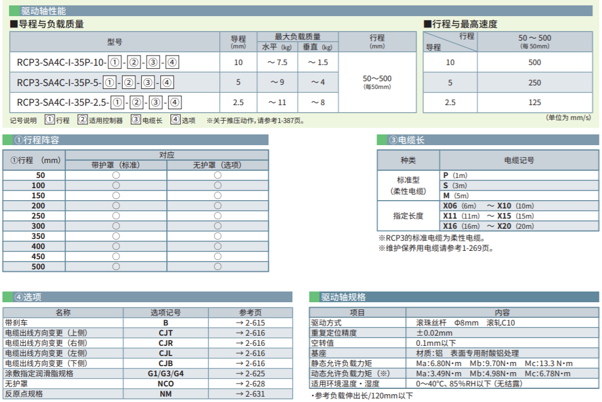Click page reference →2-628
The image size is (602, 402).
[x=250, y=383]
